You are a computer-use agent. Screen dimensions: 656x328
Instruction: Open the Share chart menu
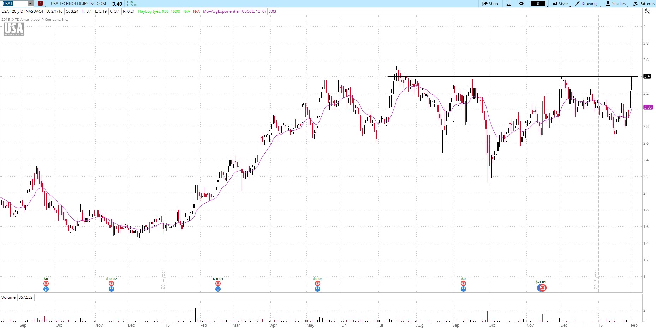[x=490, y=4]
